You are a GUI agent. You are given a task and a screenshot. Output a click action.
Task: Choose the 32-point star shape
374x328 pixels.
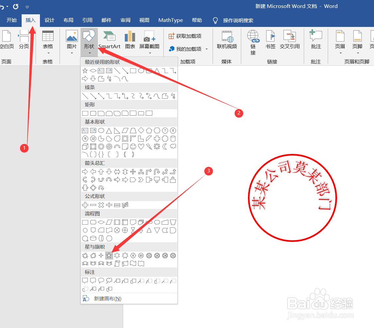pyautogui.click(x=173, y=256)
